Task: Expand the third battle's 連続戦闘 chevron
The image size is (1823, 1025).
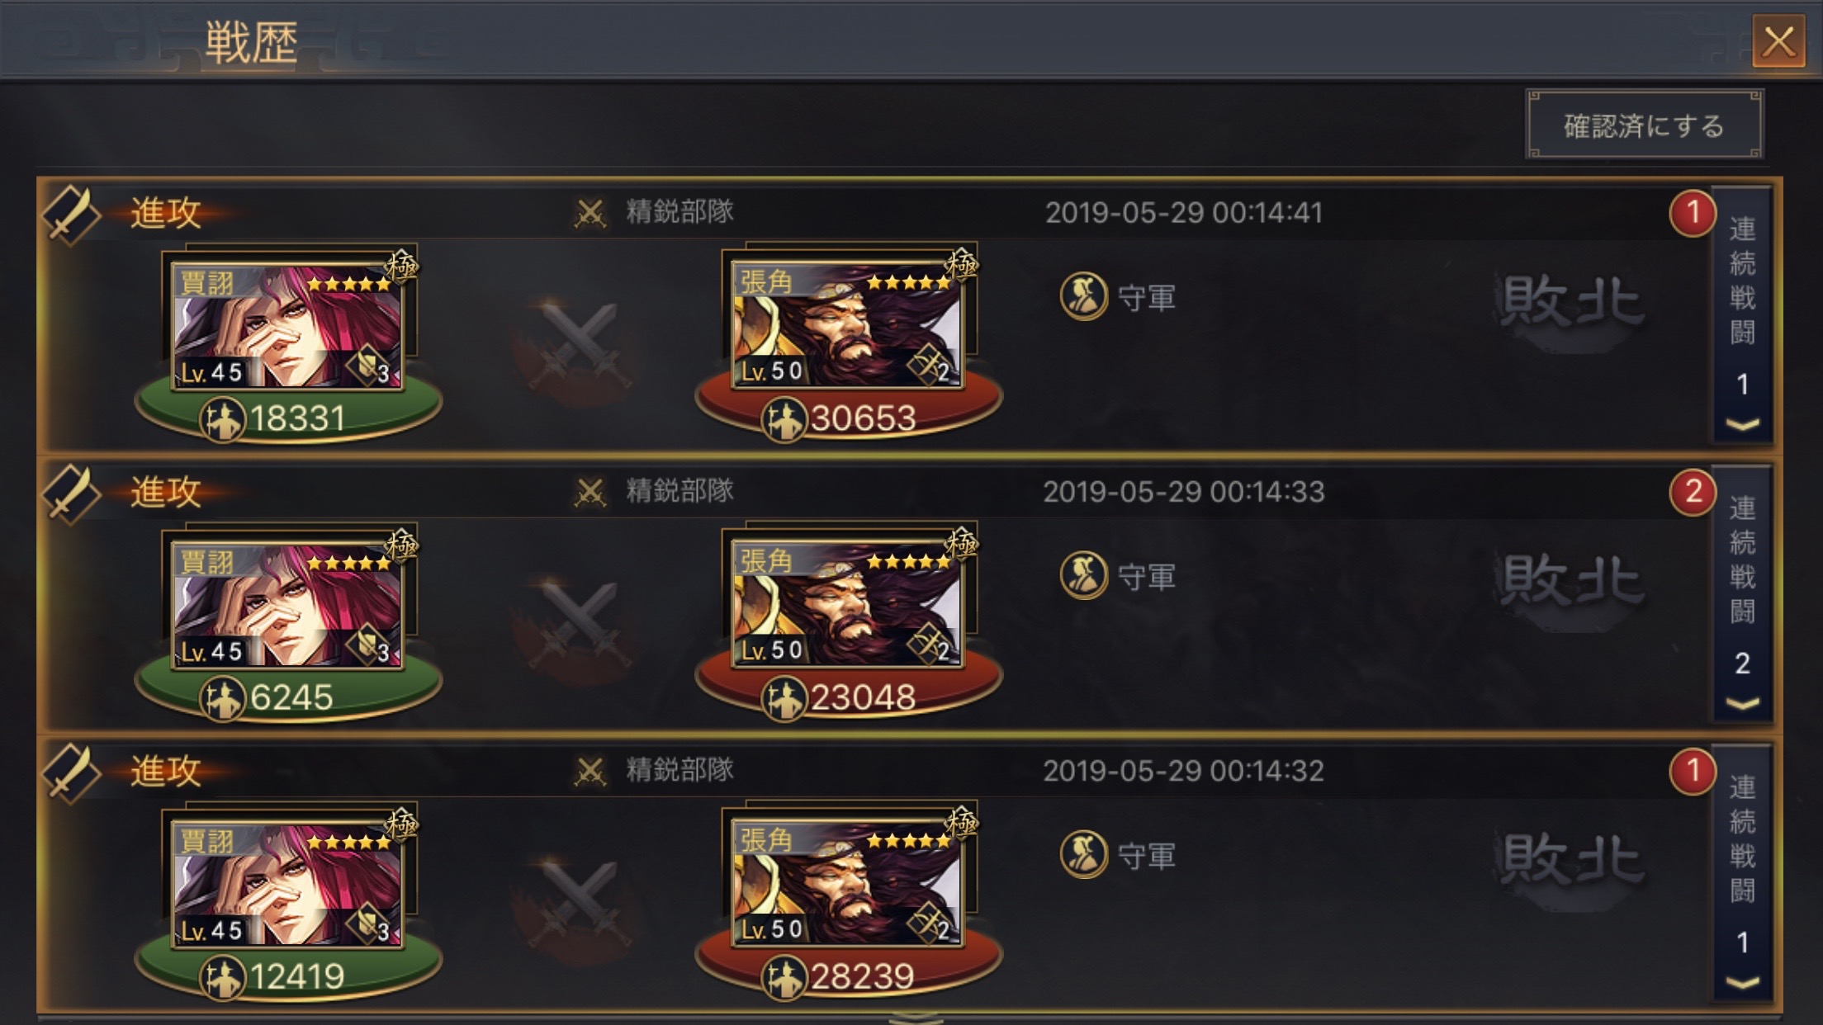Action: coord(1742,983)
